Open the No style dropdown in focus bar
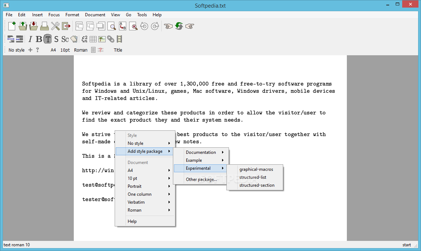 16,50
